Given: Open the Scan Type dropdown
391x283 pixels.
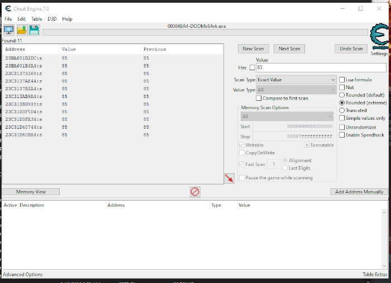Looking at the screenshot, I should pos(296,80).
